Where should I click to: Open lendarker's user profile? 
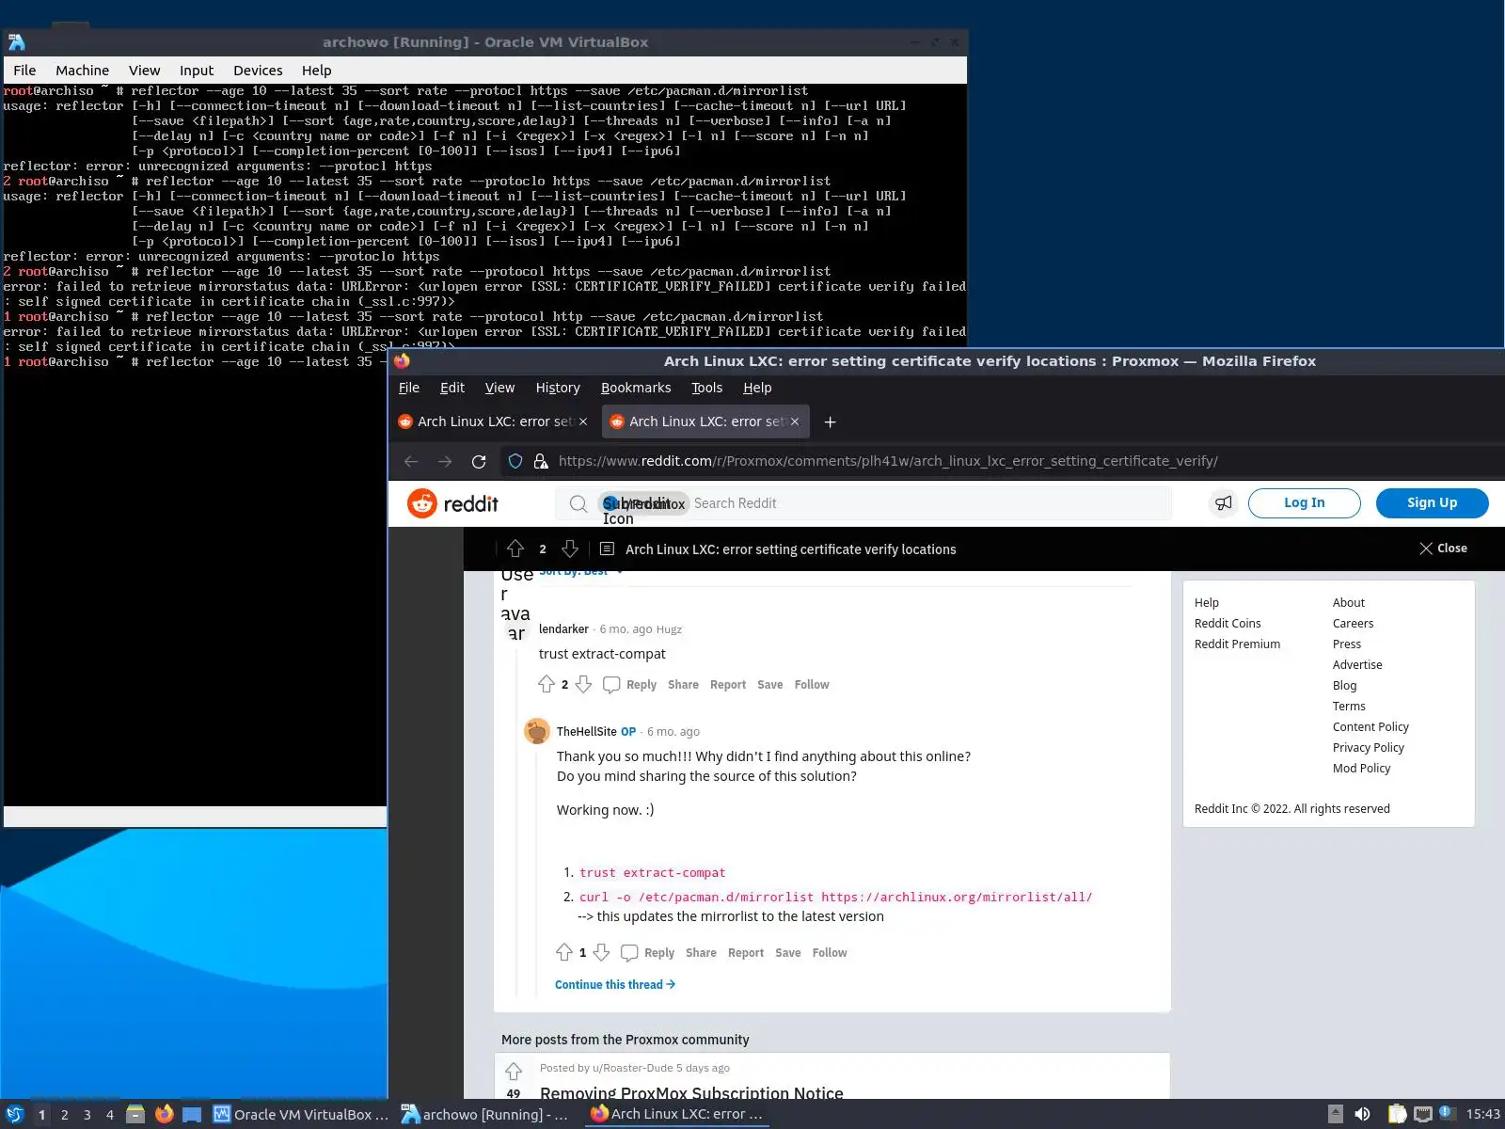(563, 629)
